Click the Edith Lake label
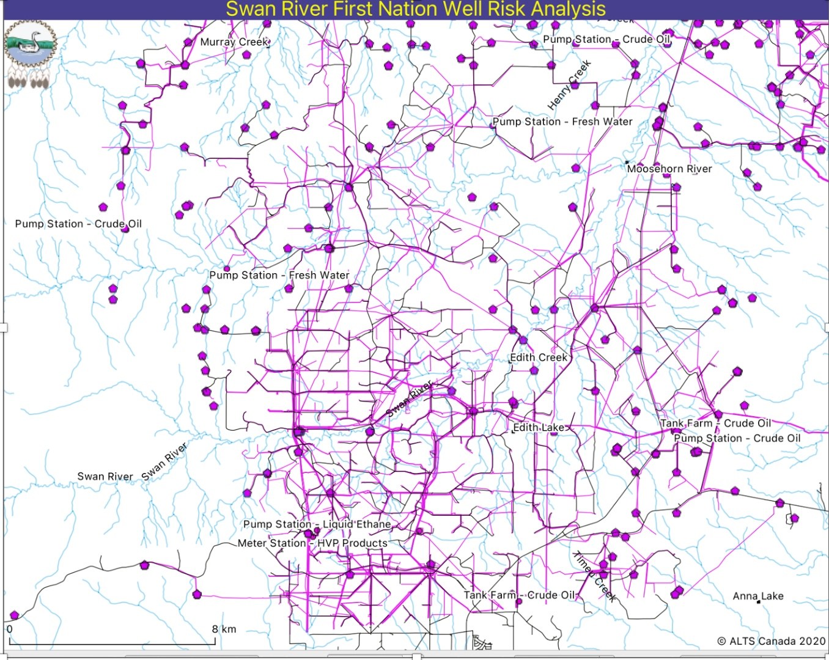The image size is (829, 660). pyautogui.click(x=539, y=427)
